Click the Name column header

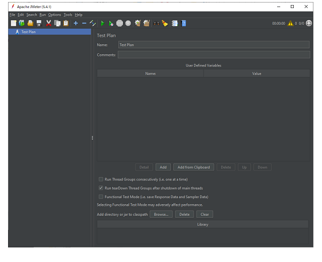[x=150, y=73]
